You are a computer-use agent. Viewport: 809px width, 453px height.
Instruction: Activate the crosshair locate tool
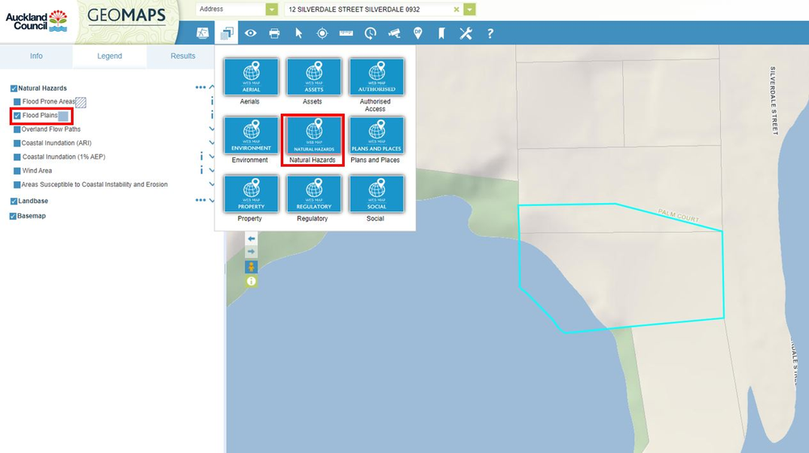pos(322,33)
